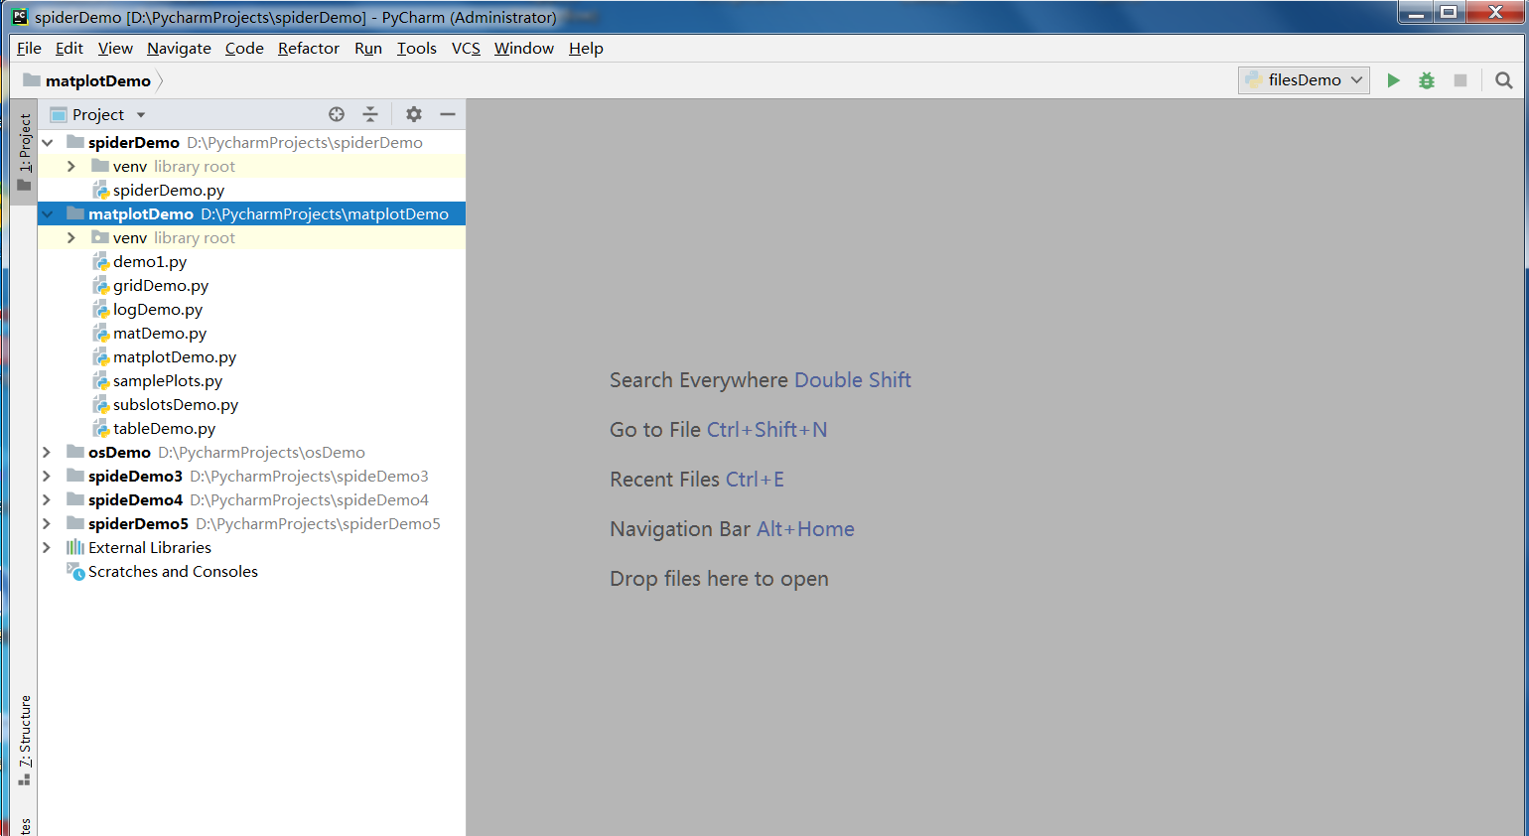Click the Ctrl+Shift+N shortcut text

[x=766, y=430]
